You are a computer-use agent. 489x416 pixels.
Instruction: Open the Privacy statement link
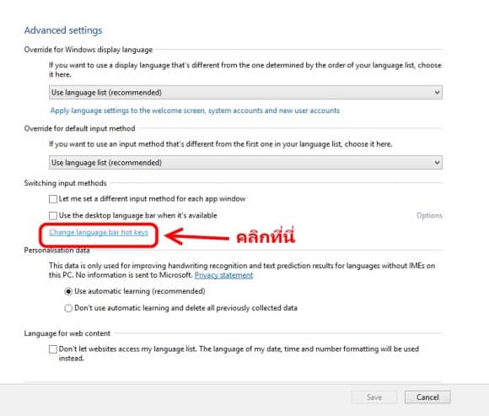223,275
